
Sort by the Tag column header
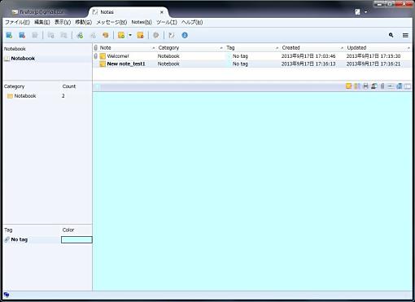click(252, 48)
